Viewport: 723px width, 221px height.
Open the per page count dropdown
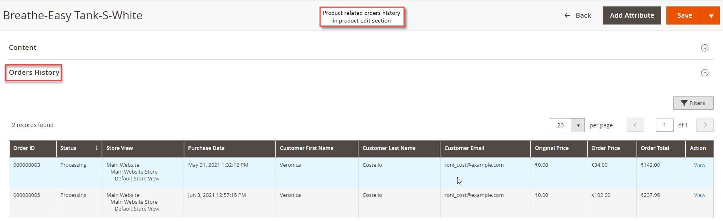(x=578, y=125)
